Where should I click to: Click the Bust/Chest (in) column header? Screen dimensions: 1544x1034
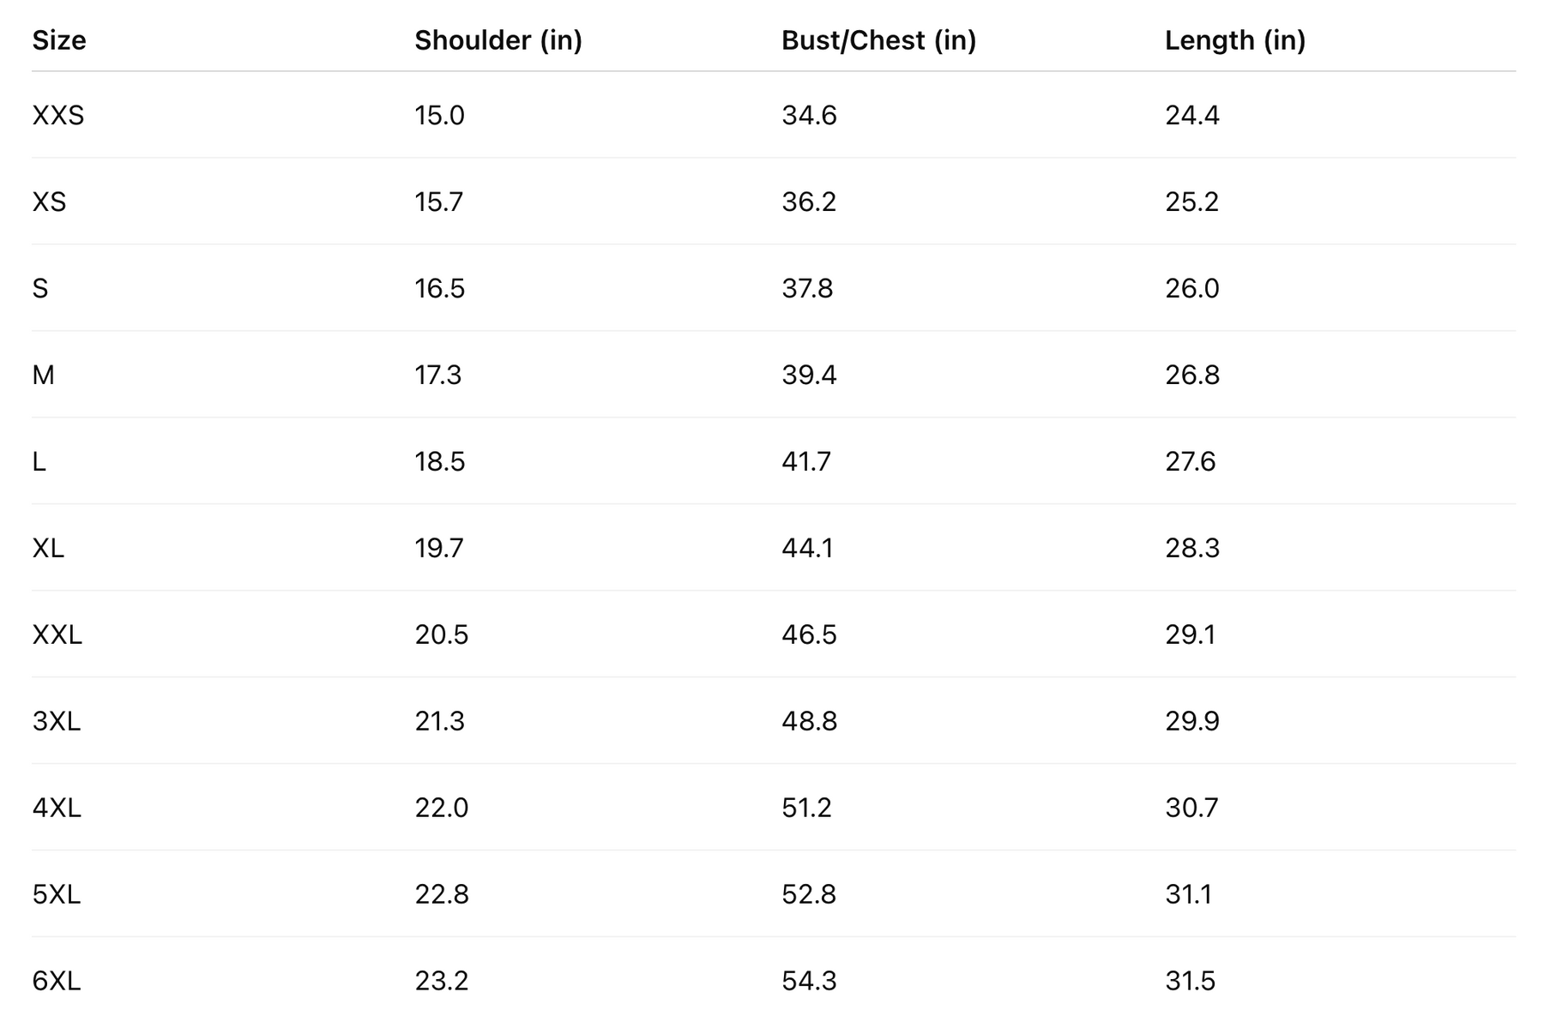point(878,40)
